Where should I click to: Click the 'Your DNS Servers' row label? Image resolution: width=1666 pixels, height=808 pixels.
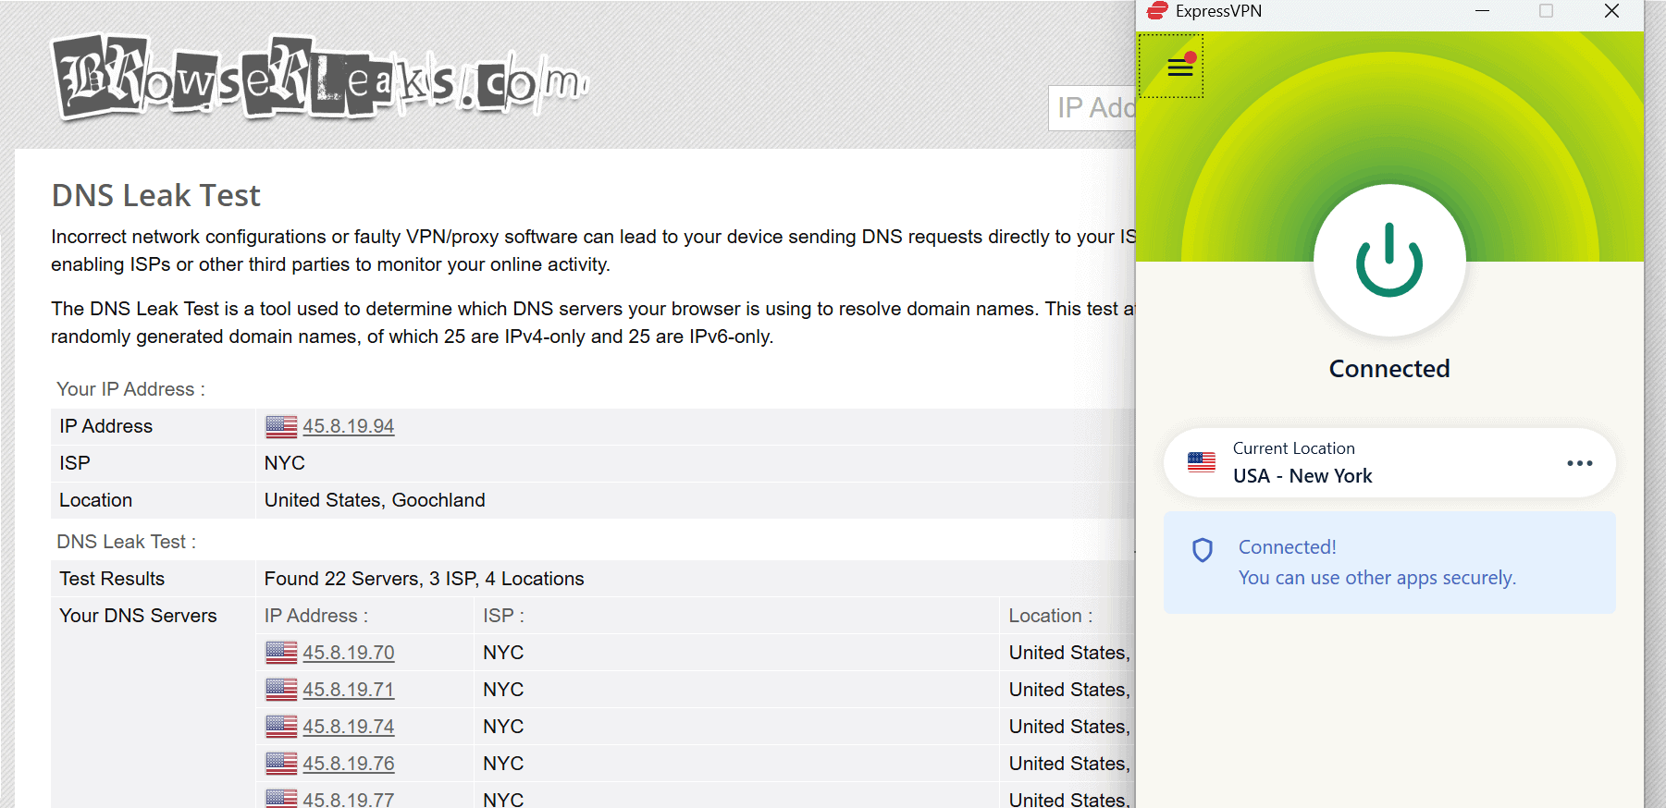pos(138,616)
